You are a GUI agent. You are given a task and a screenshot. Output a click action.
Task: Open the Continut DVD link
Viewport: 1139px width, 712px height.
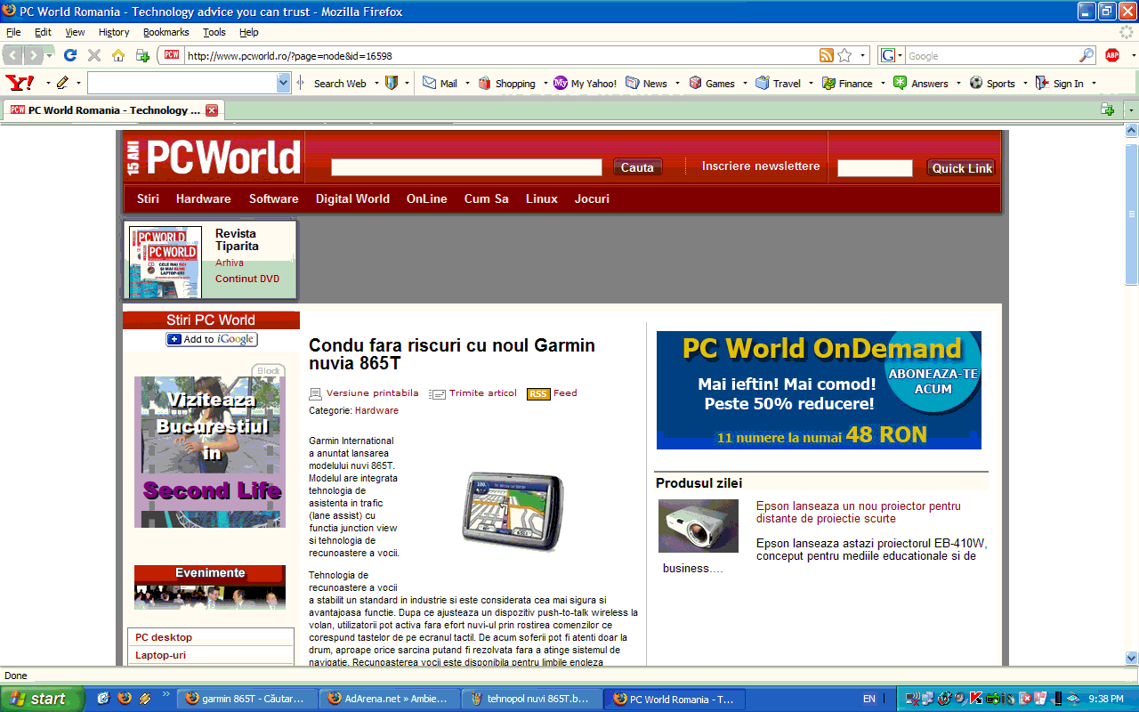(247, 279)
